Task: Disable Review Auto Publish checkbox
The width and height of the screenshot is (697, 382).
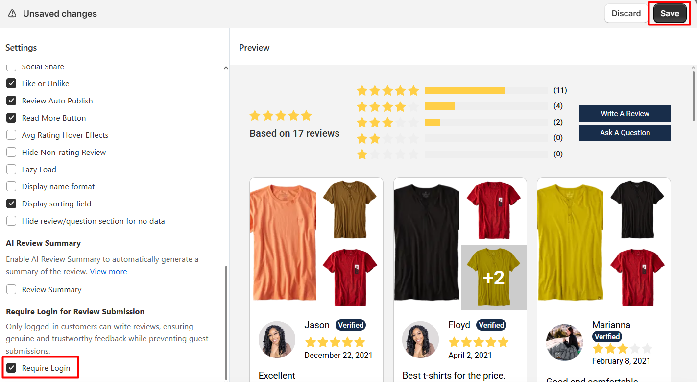Action: 11,101
